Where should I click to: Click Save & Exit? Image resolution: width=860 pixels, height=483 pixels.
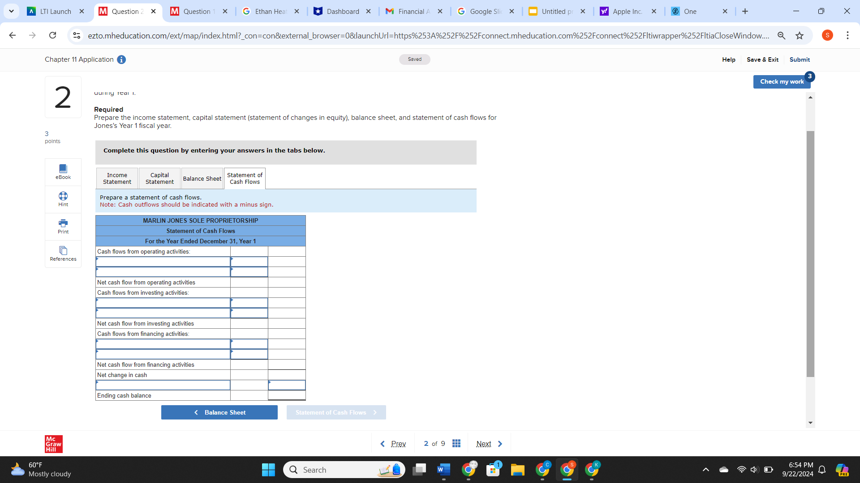[762, 59]
